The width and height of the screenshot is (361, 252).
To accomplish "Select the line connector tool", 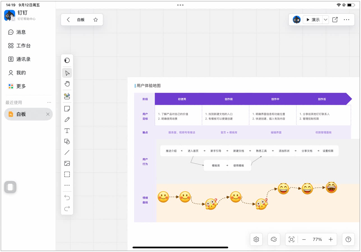I will pyautogui.click(x=67, y=153).
